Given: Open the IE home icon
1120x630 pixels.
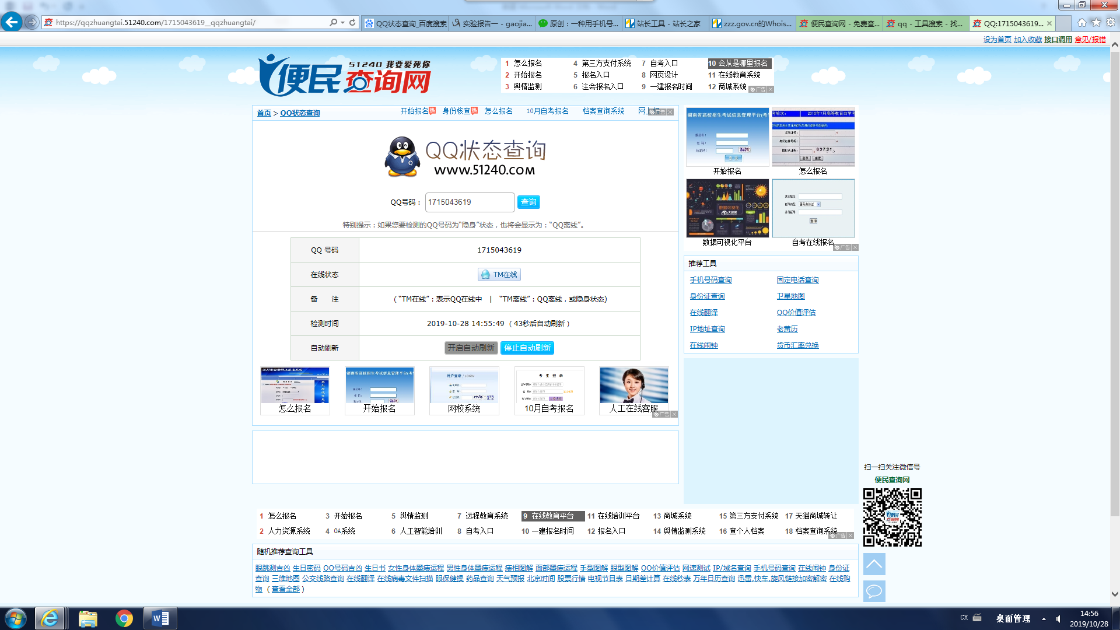Looking at the screenshot, I should point(1081,23).
